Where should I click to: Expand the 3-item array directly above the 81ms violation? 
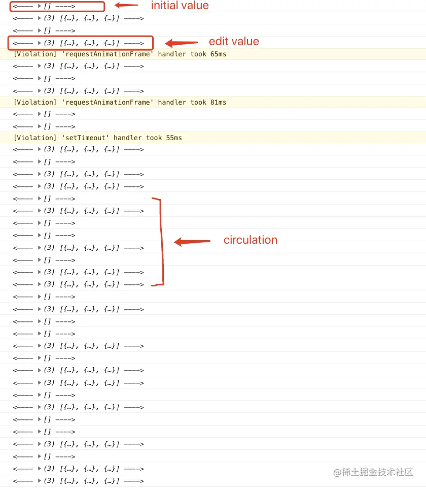pyautogui.click(x=40, y=90)
